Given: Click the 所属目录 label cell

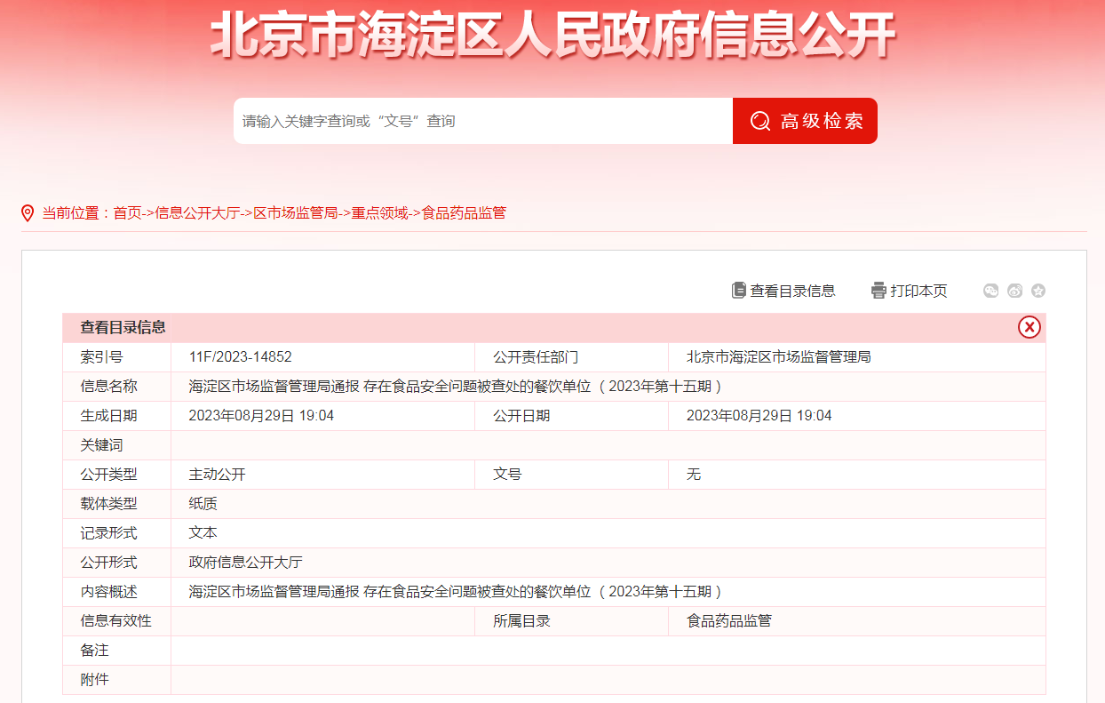Looking at the screenshot, I should 572,621.
